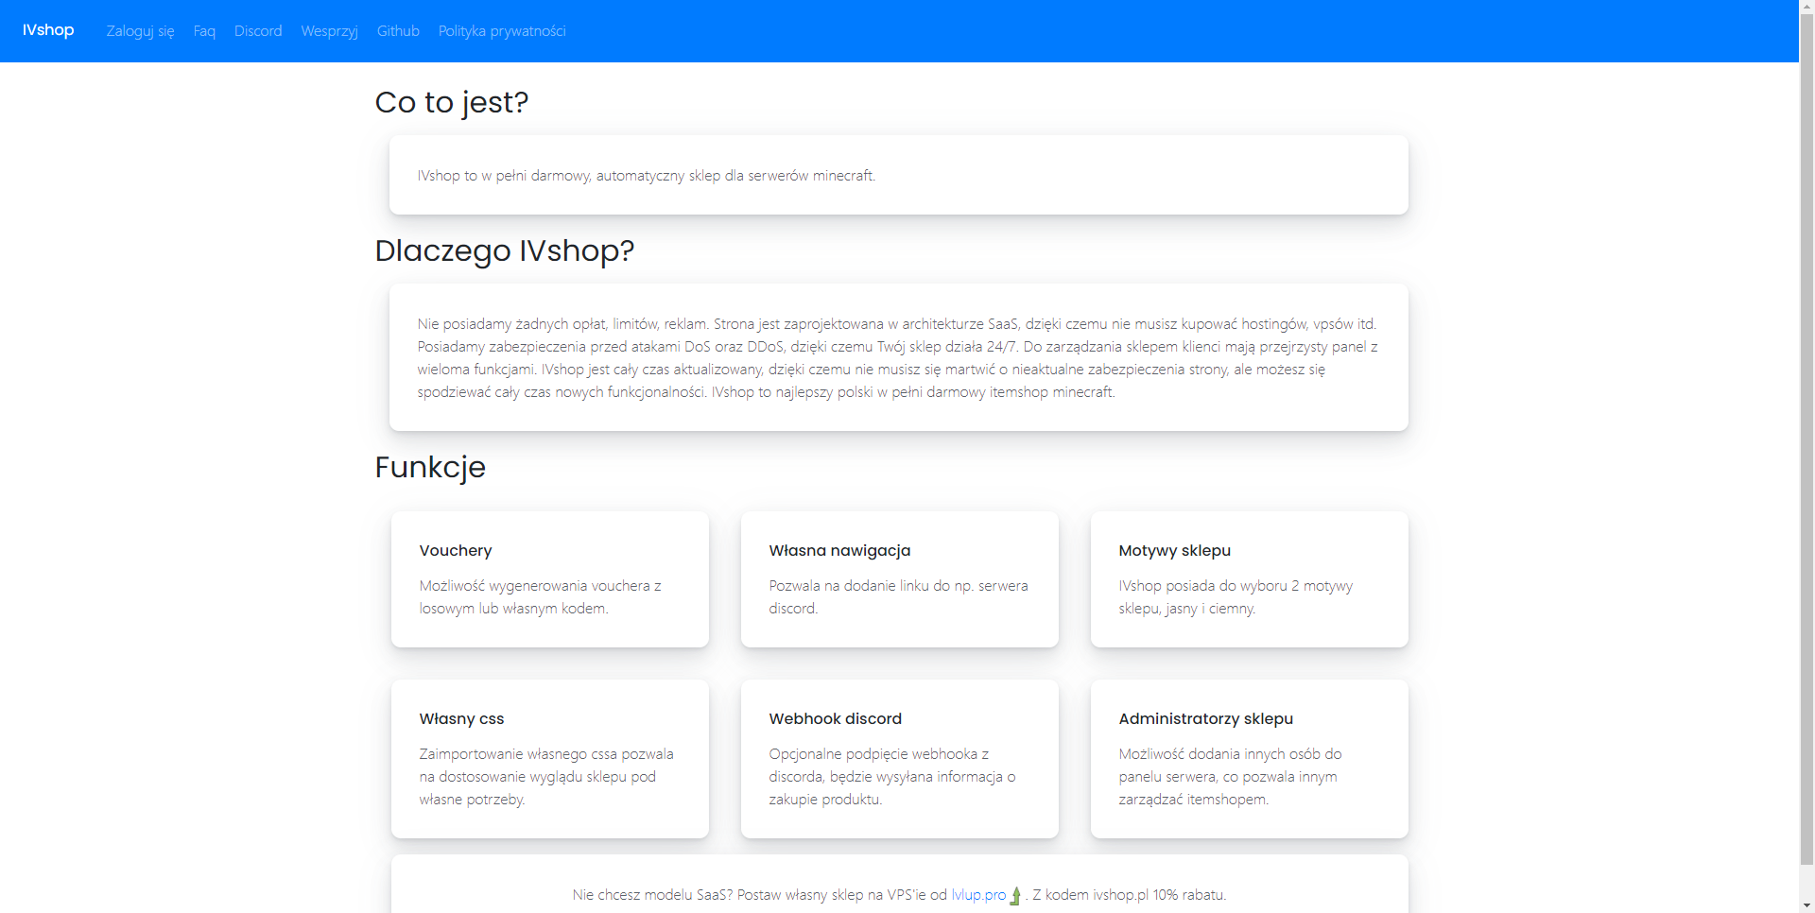
Task: Follow the lvlup.pro hyperlink
Action: pos(978,894)
